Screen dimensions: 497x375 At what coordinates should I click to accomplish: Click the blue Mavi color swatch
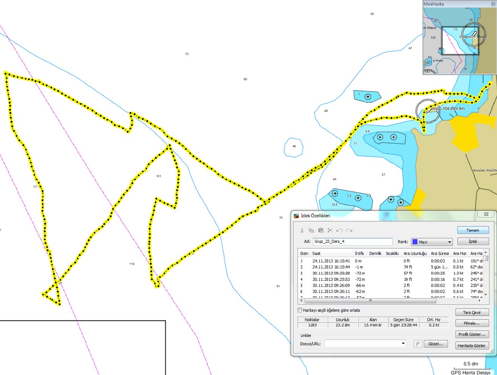[415, 242]
